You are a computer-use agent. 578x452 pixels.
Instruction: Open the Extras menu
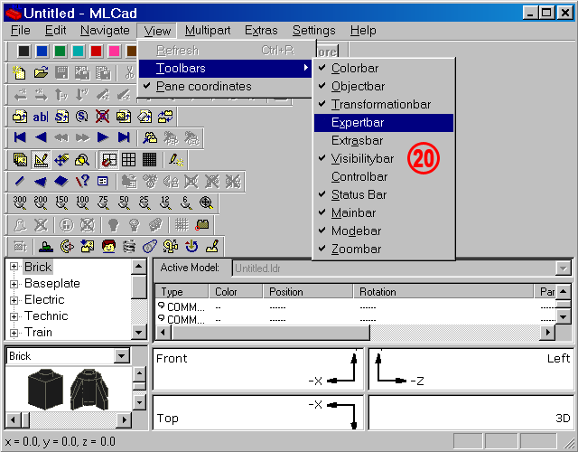click(261, 30)
